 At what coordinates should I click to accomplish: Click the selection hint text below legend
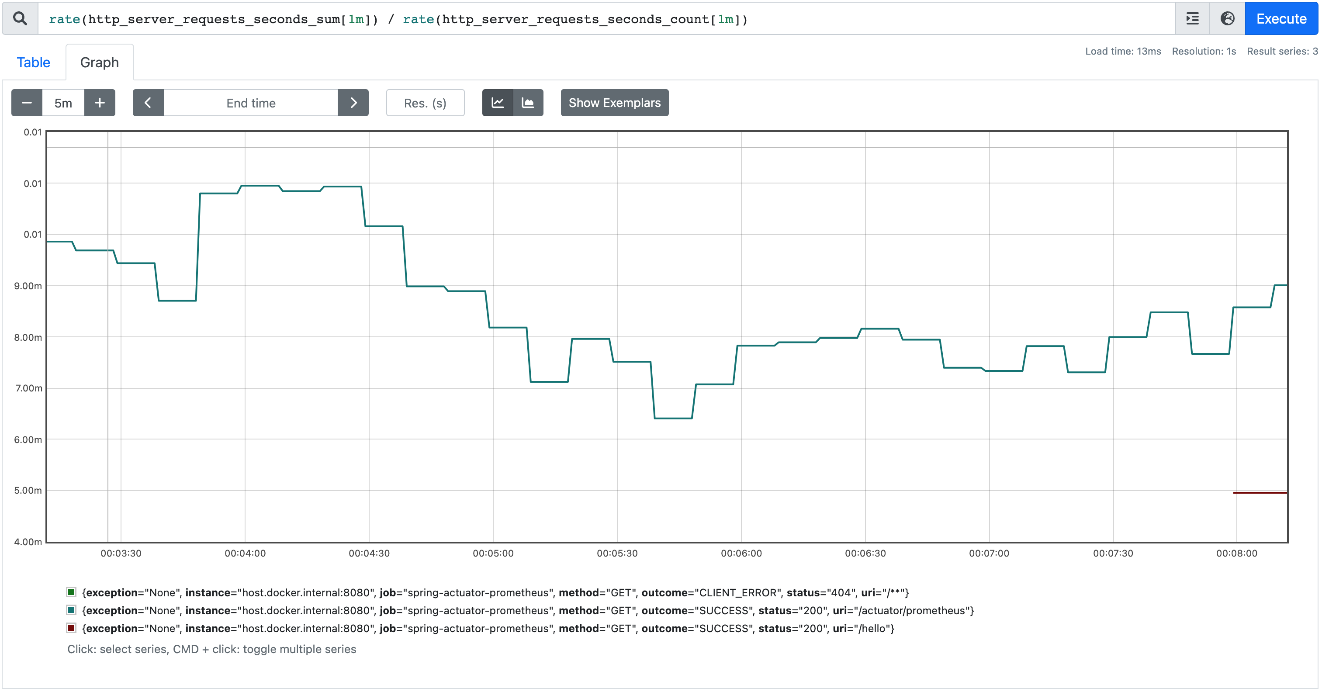coord(211,649)
